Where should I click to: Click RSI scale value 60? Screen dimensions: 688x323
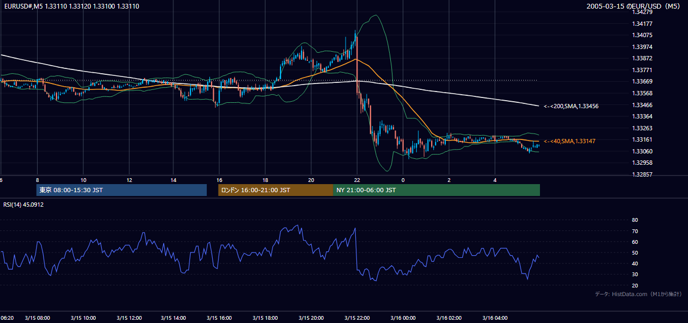(635, 242)
